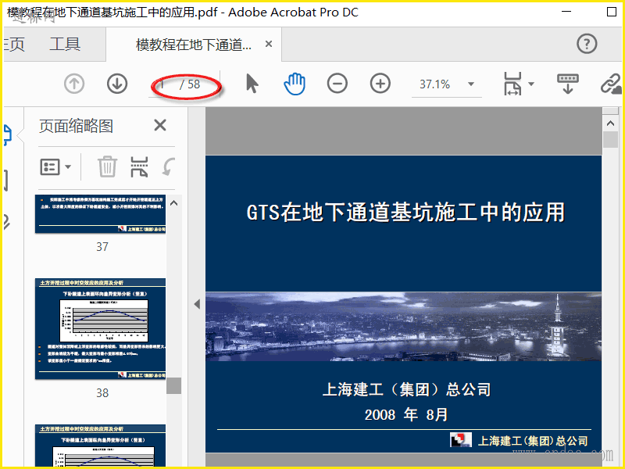Click the thumbnail panel scrollbar handle
The height and width of the screenshot is (469, 625).
click(173, 385)
